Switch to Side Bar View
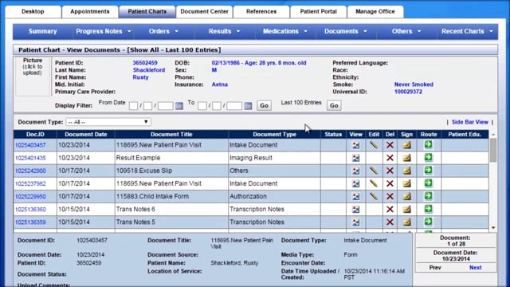The width and height of the screenshot is (510, 287). [x=469, y=122]
